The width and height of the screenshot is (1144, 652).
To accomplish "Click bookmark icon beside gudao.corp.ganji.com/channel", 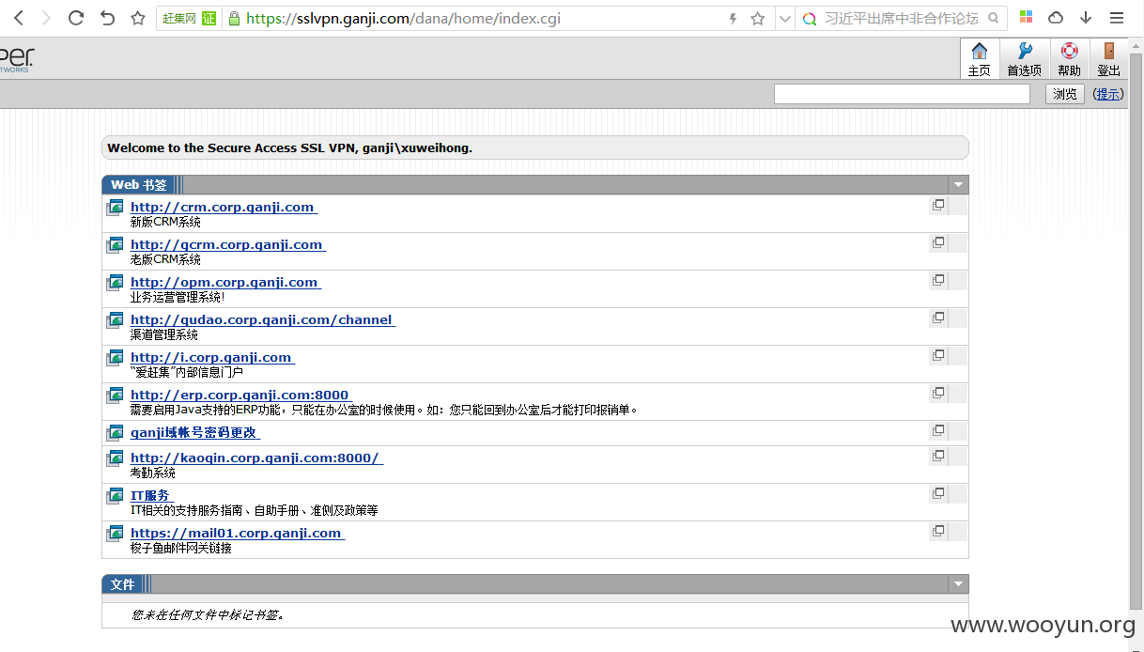I will (x=115, y=320).
